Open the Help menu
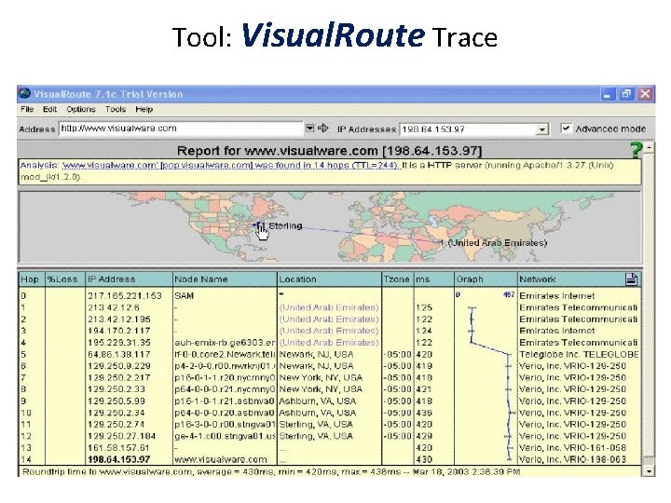 tap(144, 109)
